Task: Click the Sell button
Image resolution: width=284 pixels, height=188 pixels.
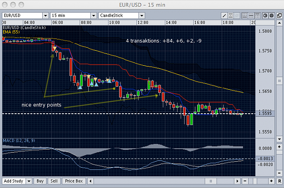Action: [54, 181]
